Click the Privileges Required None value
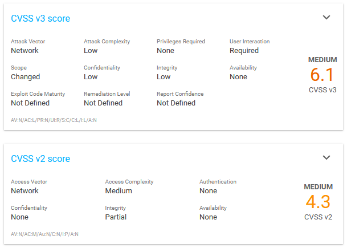 coord(166,51)
